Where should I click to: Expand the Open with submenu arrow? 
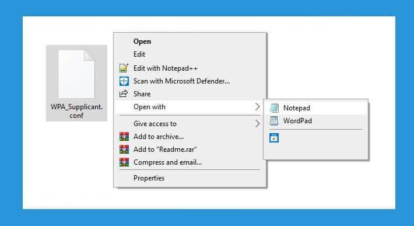coord(257,107)
